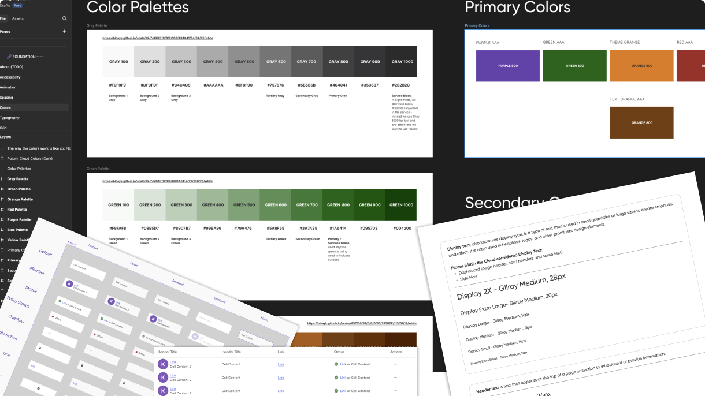Viewport: 705px width, 396px height.
Task: Click text icon beside Pulumi Cloud Colors layer
Action: coord(2,158)
